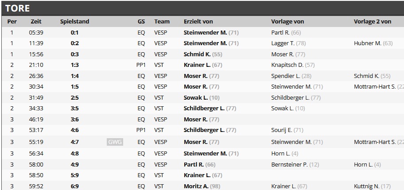Click the "Per" column header

point(12,21)
